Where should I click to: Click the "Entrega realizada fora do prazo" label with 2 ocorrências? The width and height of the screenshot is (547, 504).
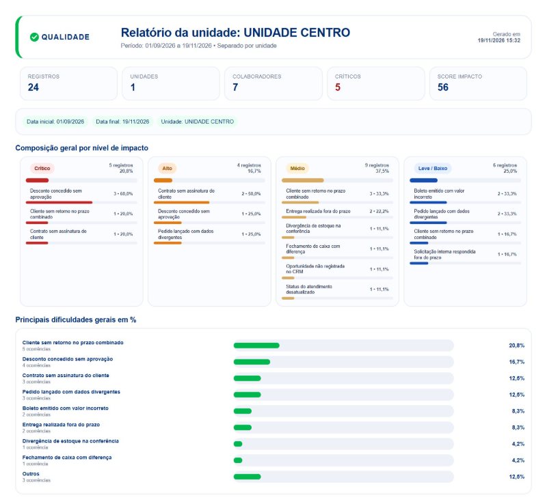pyautogui.click(x=61, y=425)
